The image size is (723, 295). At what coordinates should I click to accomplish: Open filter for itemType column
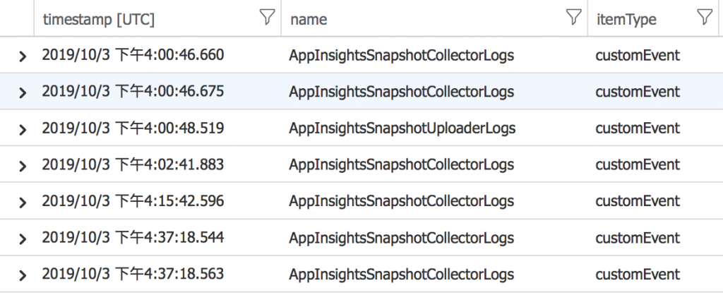705,17
